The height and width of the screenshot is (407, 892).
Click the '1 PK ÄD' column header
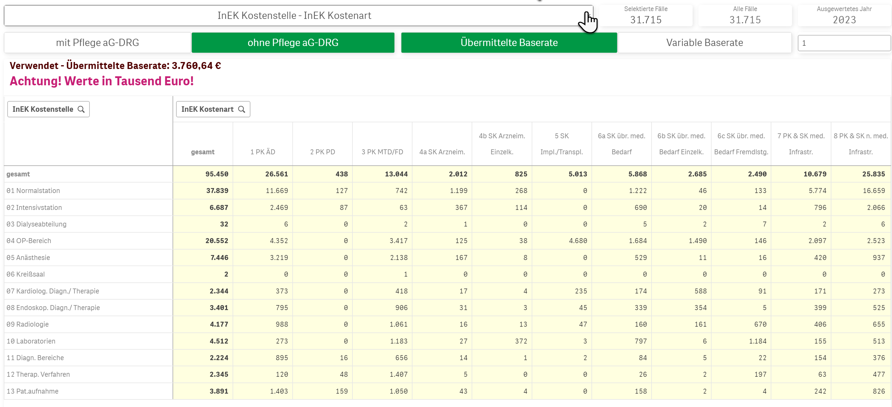tap(262, 152)
